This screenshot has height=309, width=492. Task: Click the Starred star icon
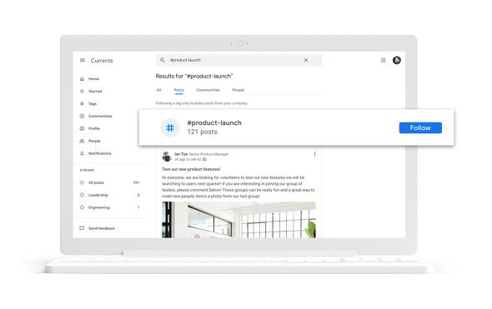[x=82, y=91]
